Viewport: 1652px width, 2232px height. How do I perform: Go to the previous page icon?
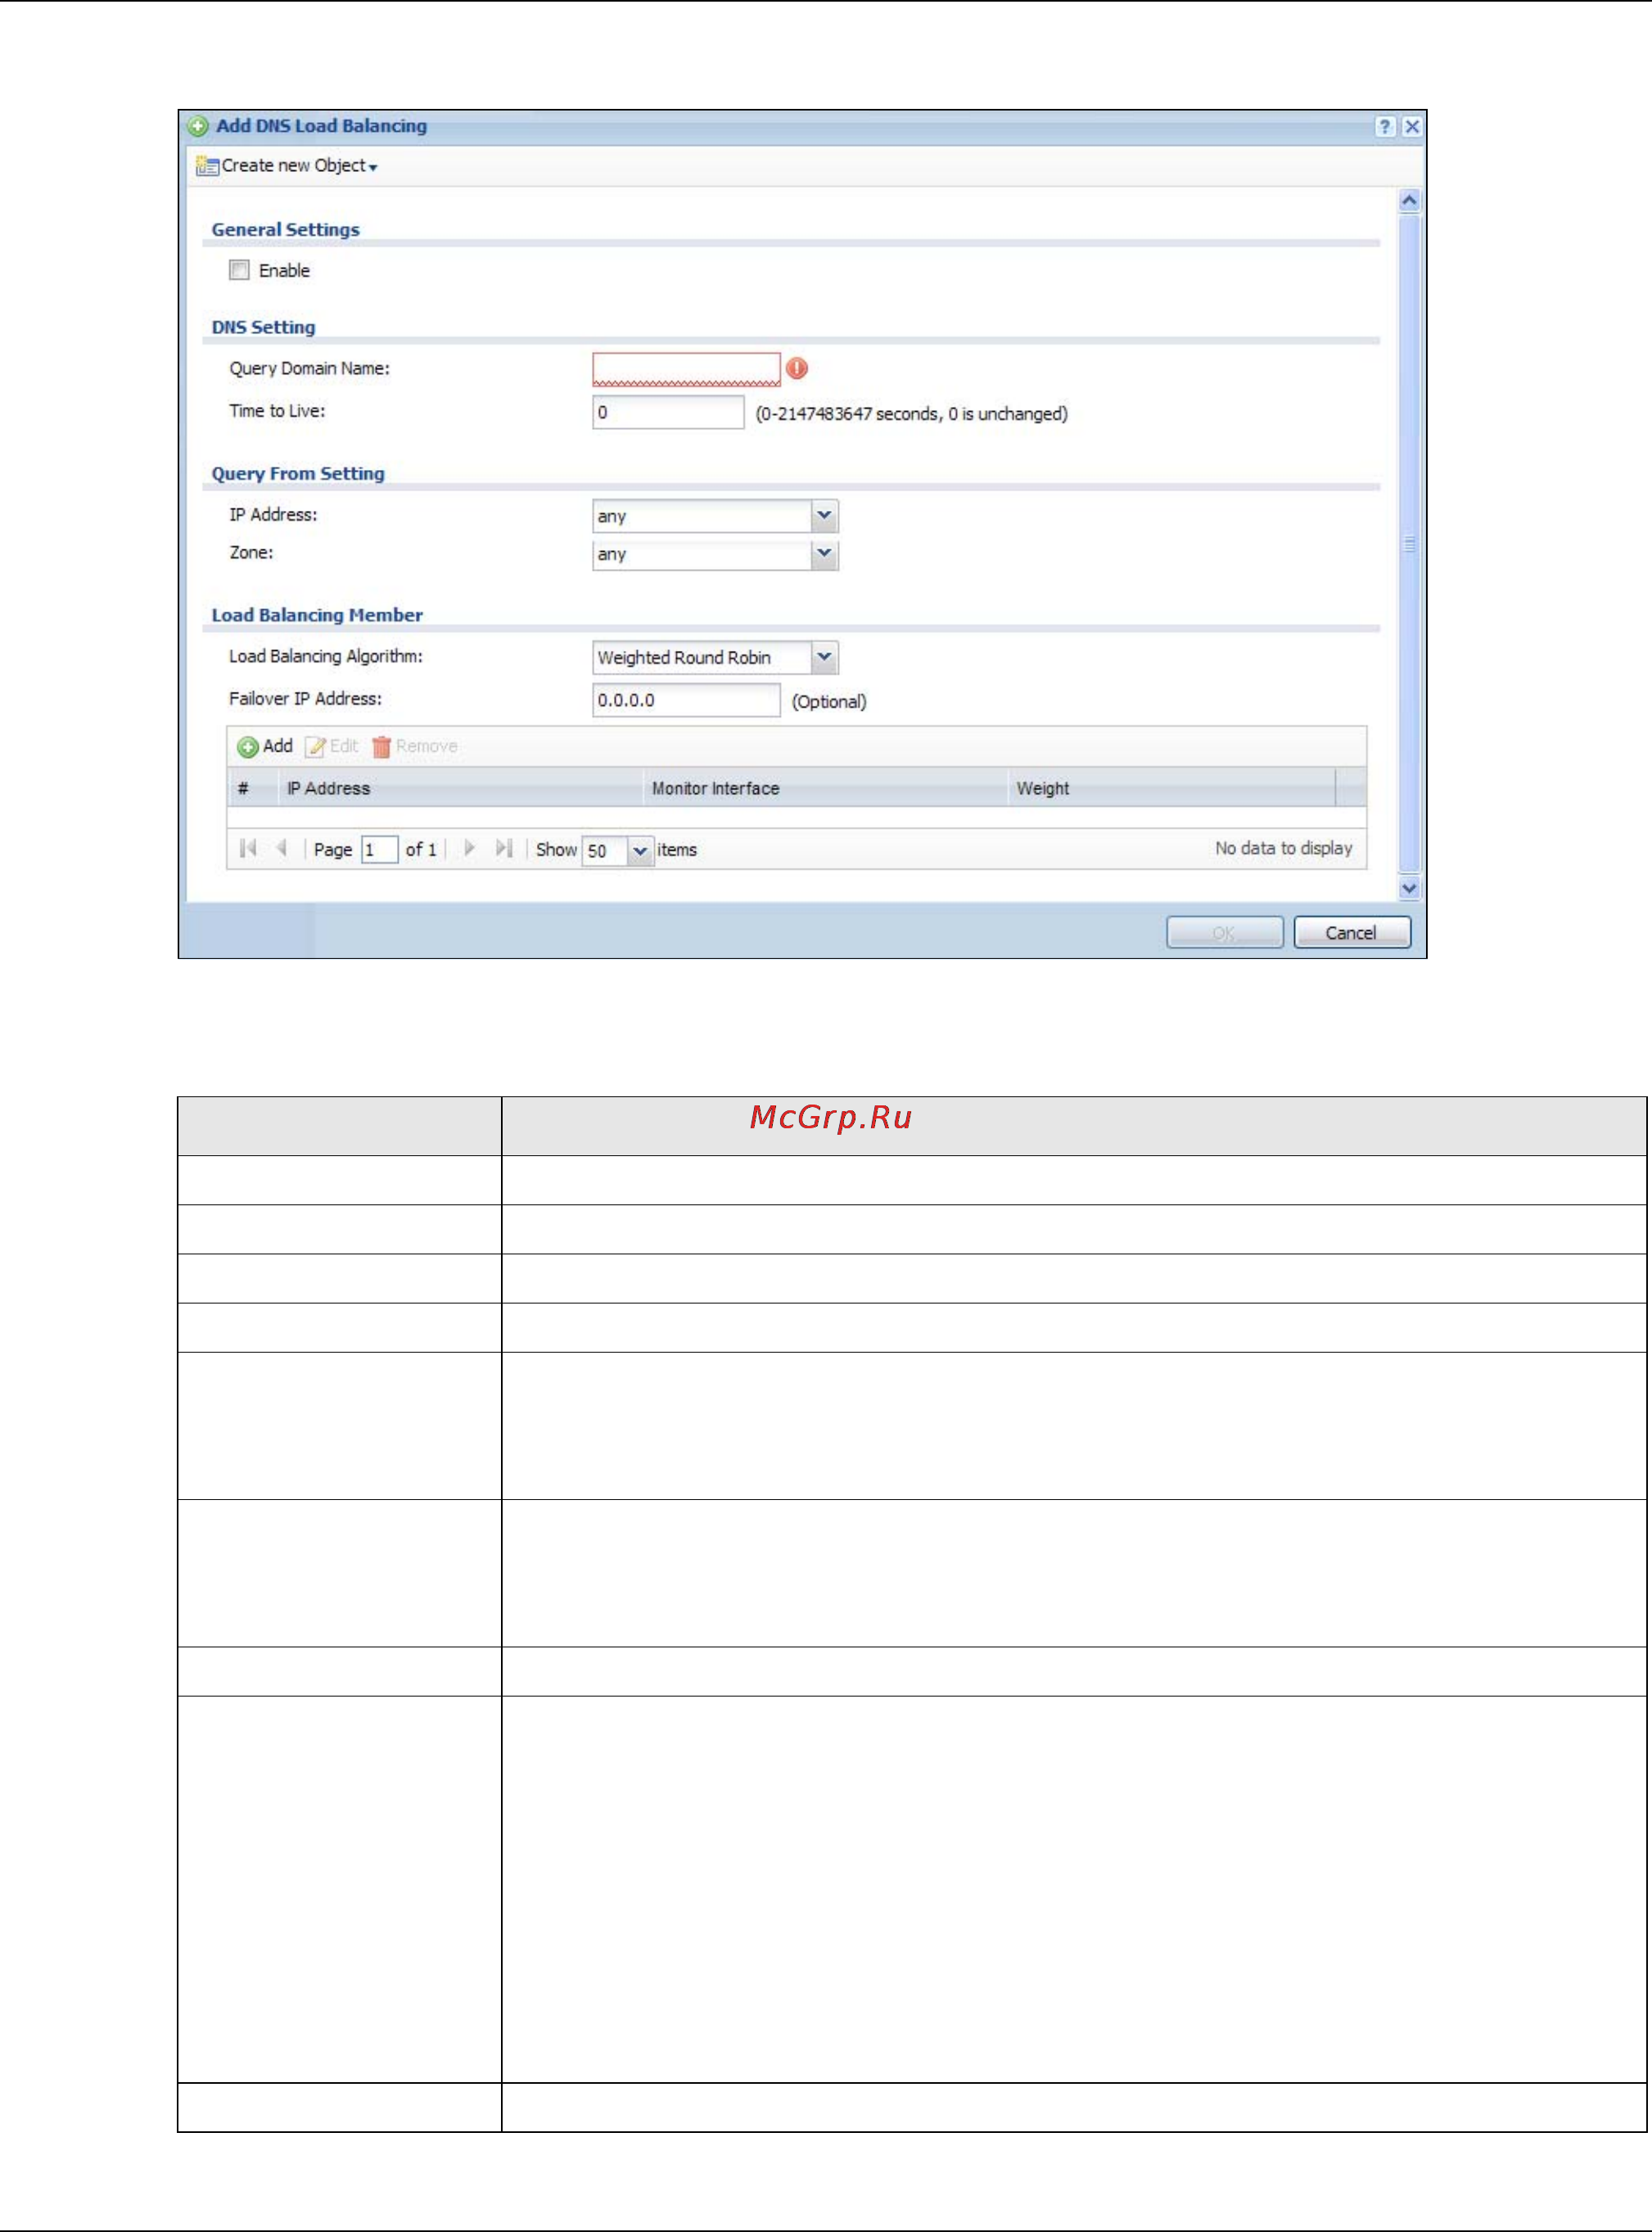point(282,848)
